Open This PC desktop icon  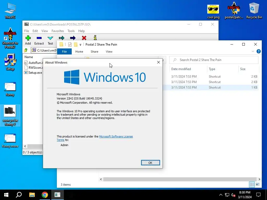coord(10,11)
